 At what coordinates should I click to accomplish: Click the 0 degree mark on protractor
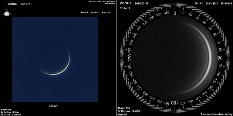tap(175, 13)
